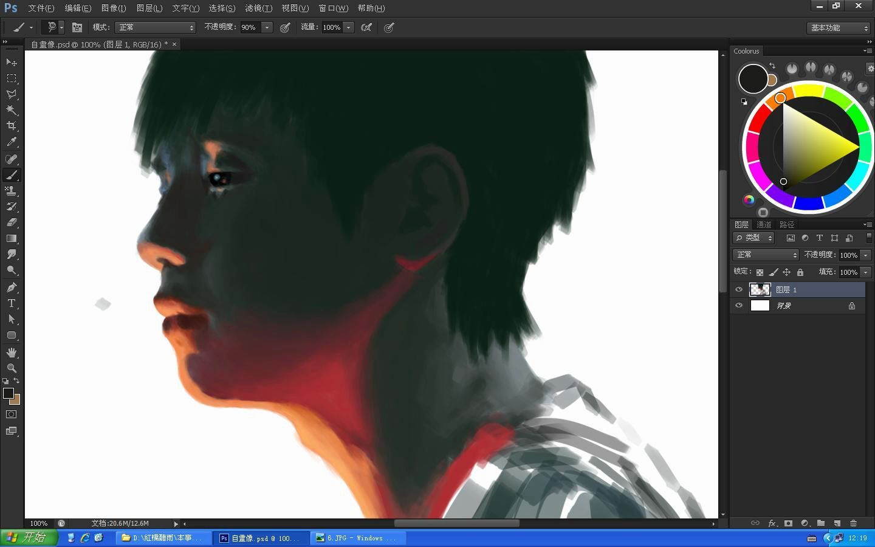The image size is (875, 547).
Task: Toggle tablet pressure for size
Action: point(389,27)
